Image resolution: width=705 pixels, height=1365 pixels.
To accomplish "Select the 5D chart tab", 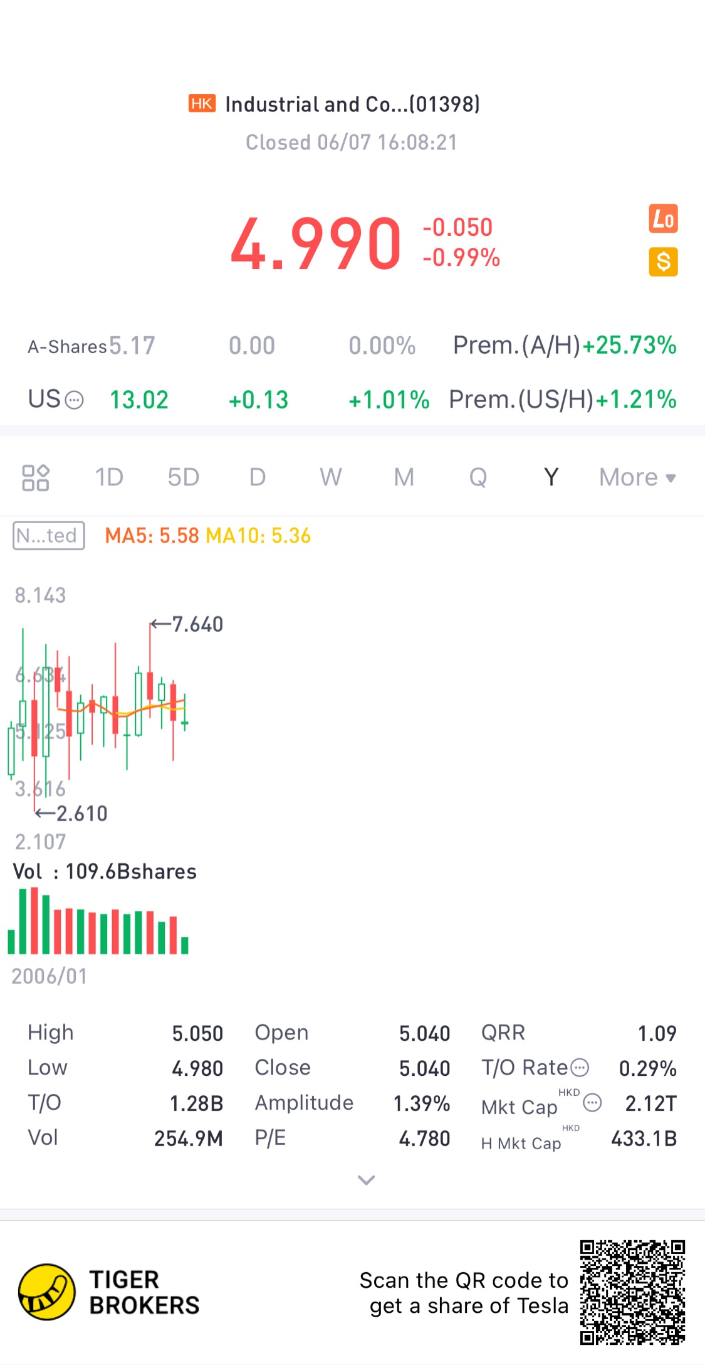I will (x=183, y=477).
